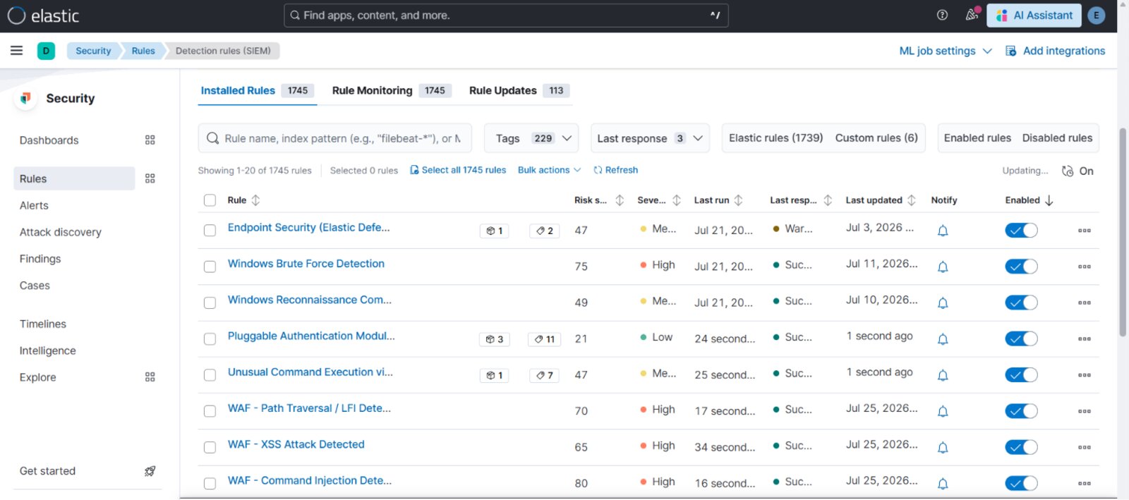Disable Pluggable Authentication Module rule toggle
This screenshot has width=1129, height=500.
coord(1021,339)
